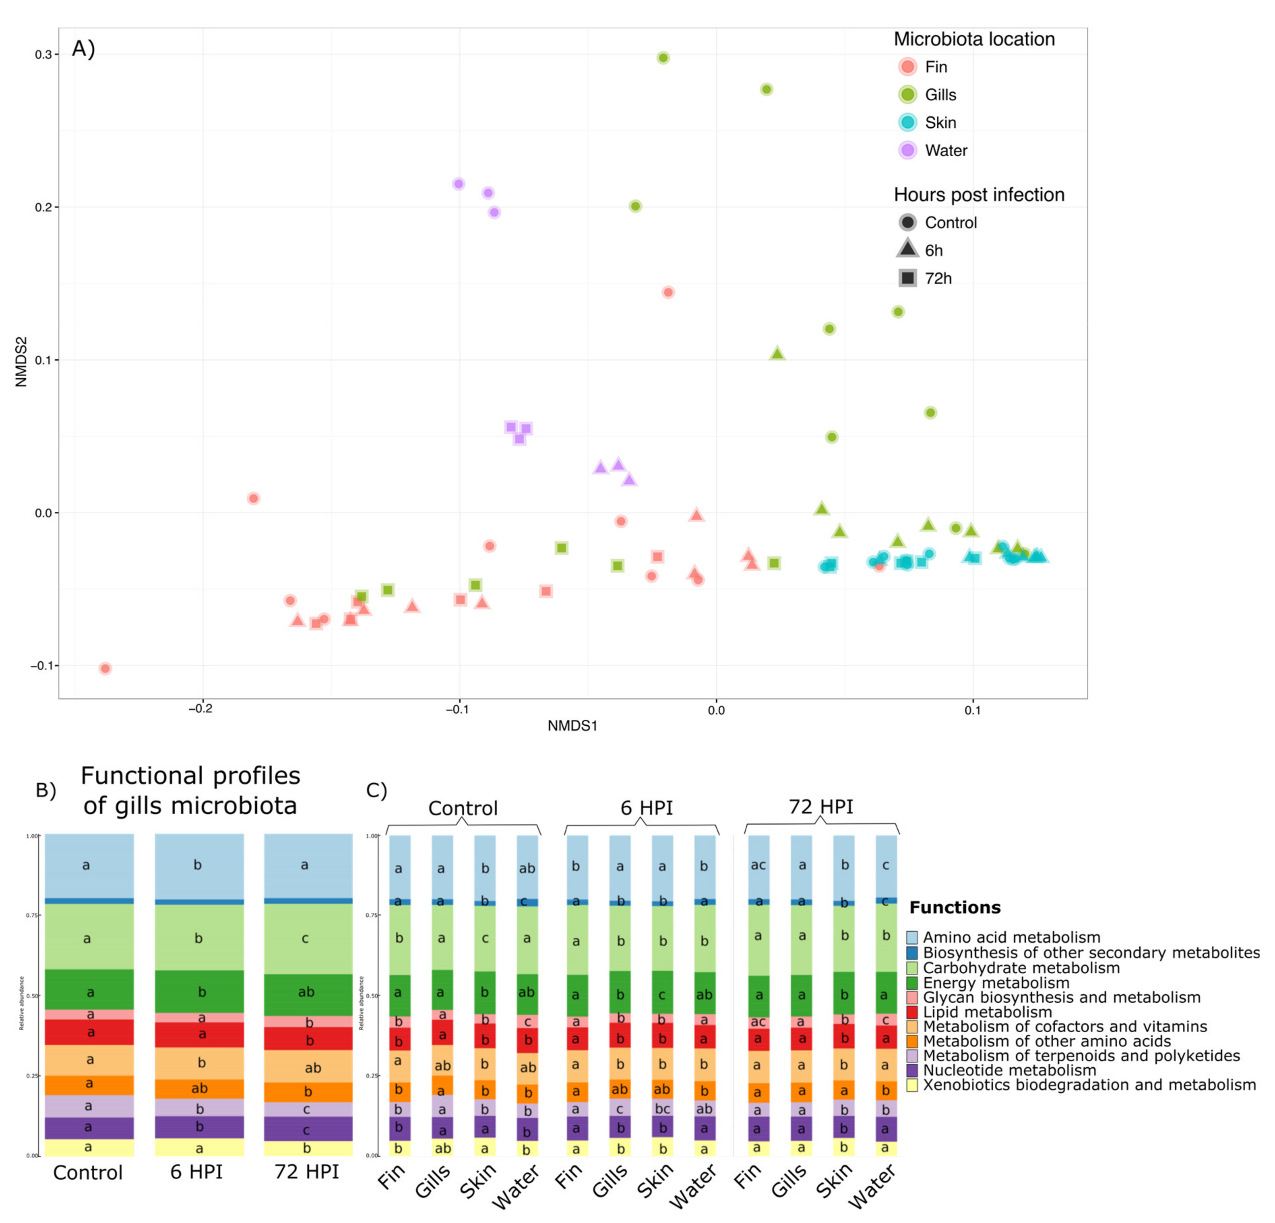Click the 72h black square legend marker
This screenshot has height=1223, width=1275.
[x=907, y=278]
